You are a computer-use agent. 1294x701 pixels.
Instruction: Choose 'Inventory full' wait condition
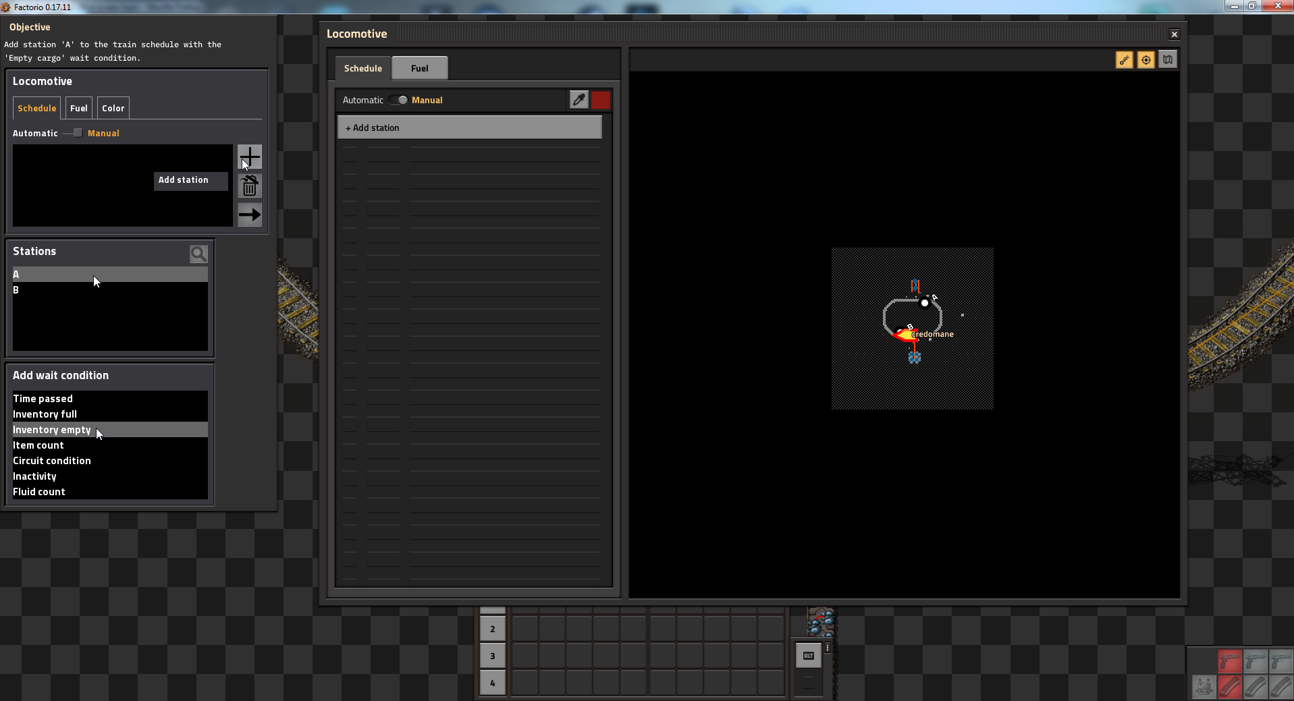[x=110, y=414]
